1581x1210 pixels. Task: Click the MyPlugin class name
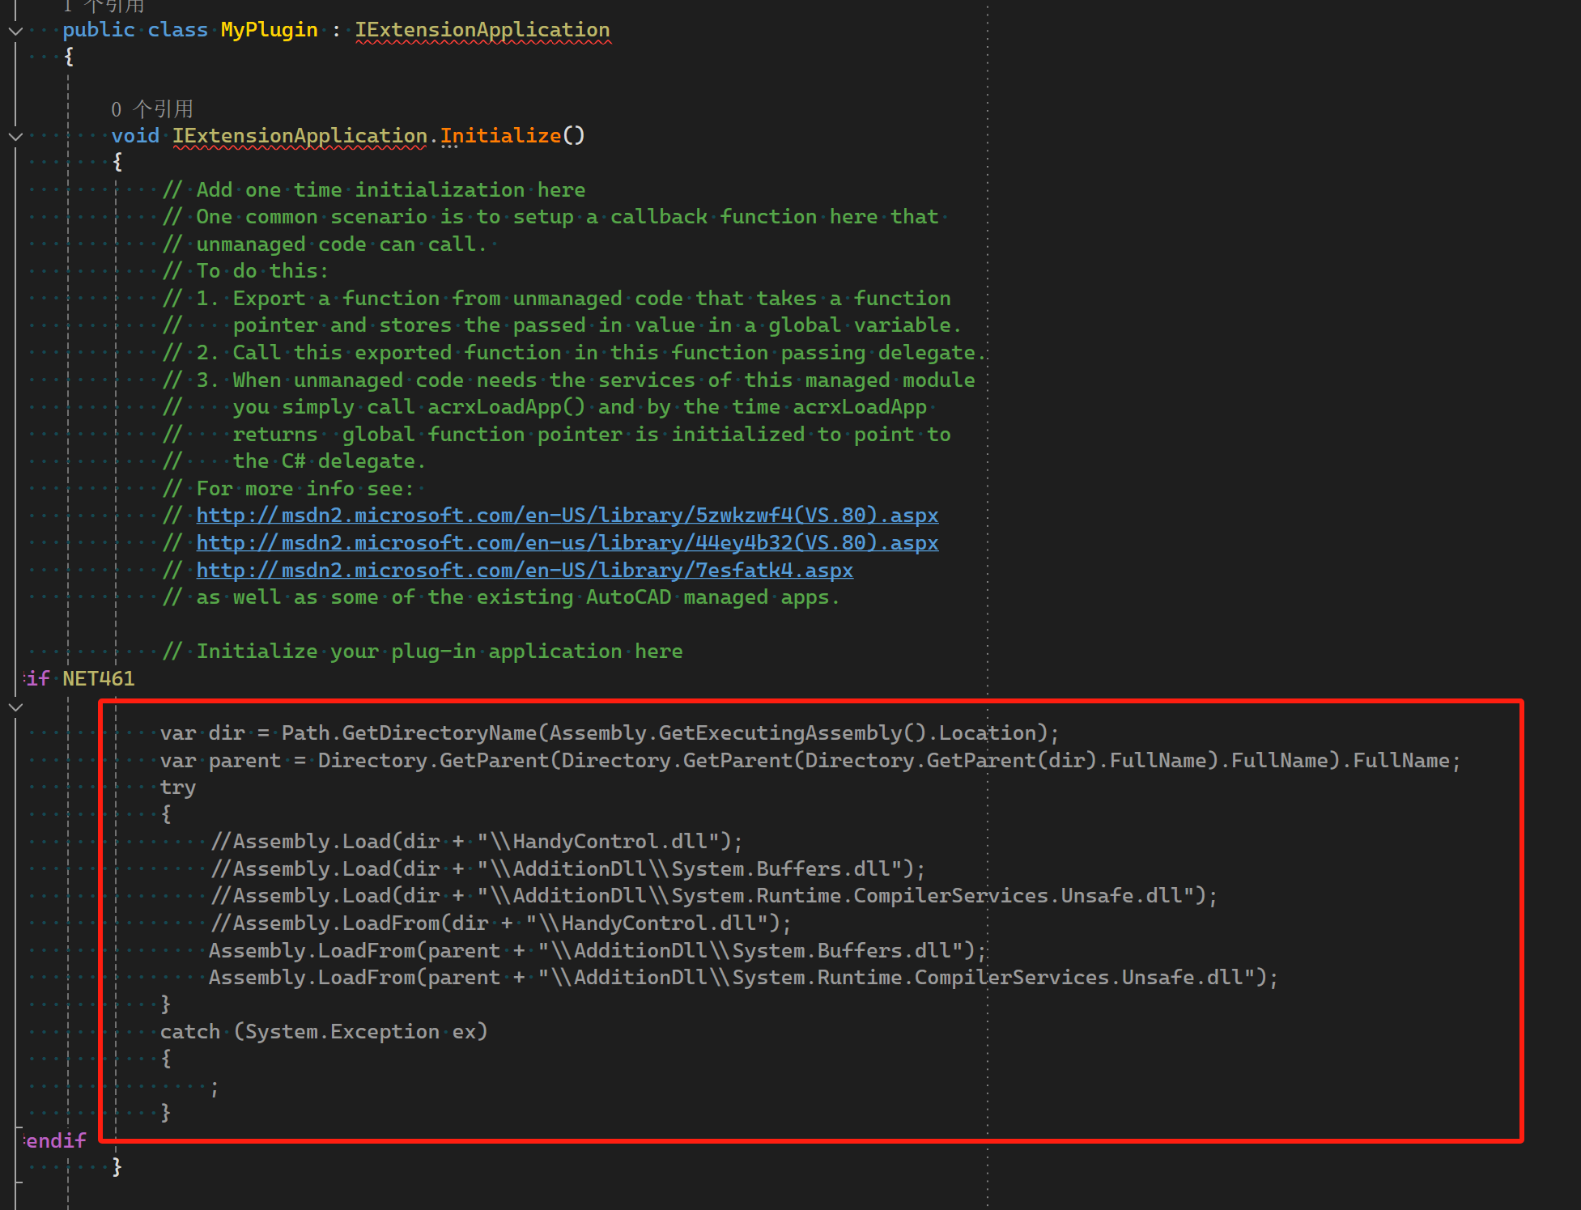click(x=269, y=30)
